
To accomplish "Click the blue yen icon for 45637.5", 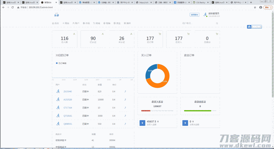I will (142, 123).
